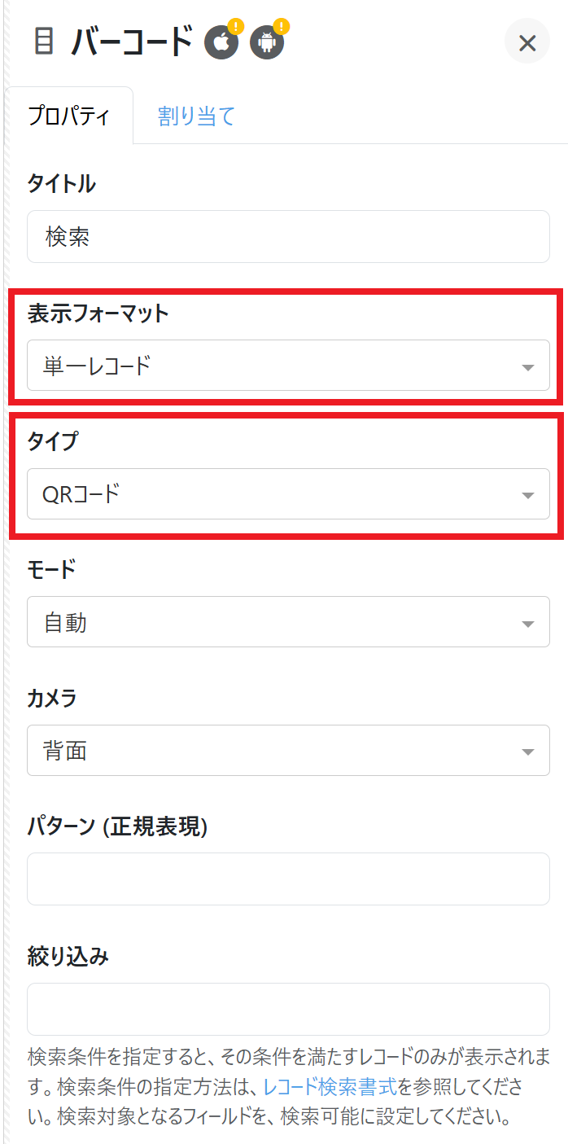
Task: Click the Android platform warning icon
Action: [267, 42]
